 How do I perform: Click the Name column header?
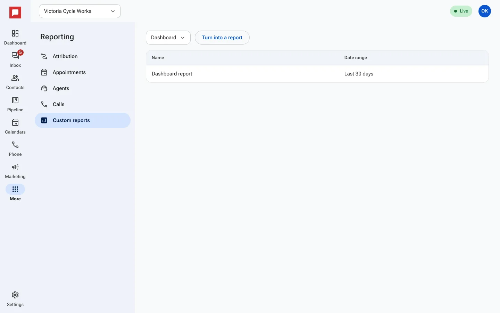[x=158, y=58]
